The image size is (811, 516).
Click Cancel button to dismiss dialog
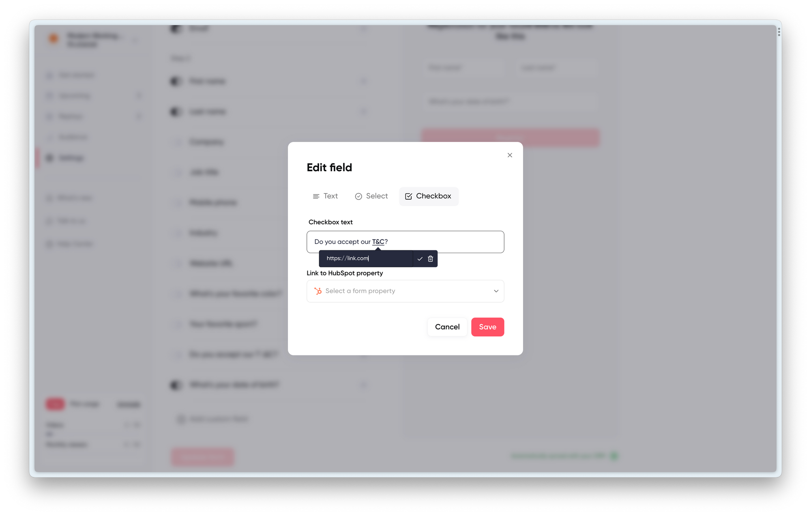447,327
